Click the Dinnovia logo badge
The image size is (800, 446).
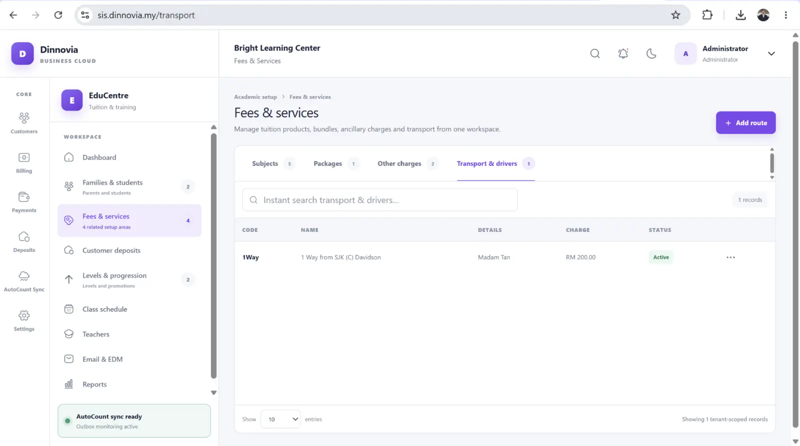click(x=22, y=53)
